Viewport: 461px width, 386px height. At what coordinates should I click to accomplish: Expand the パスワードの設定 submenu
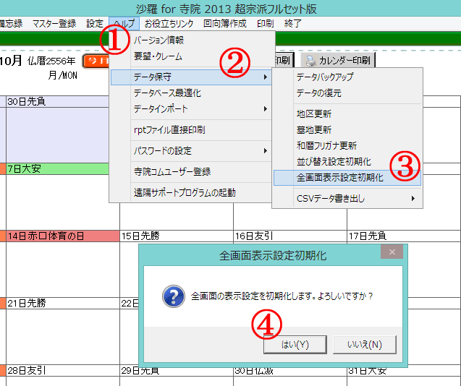pos(190,151)
